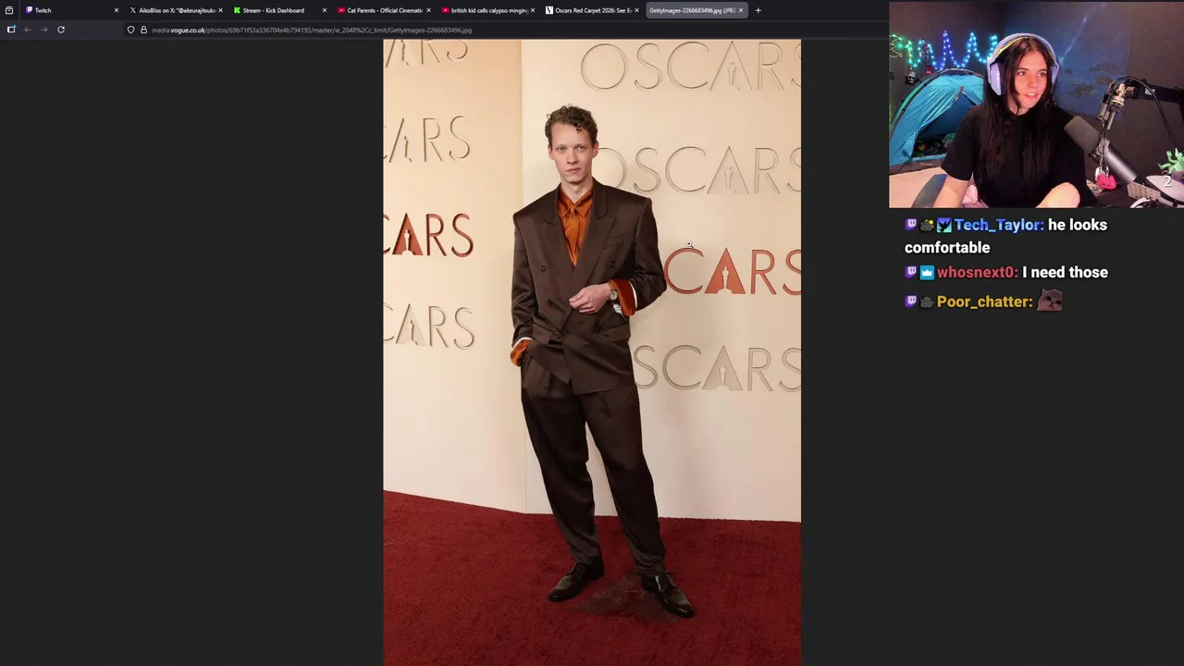The height and width of the screenshot is (666, 1184).
Task: Reload the current image page
Action: coord(61,30)
